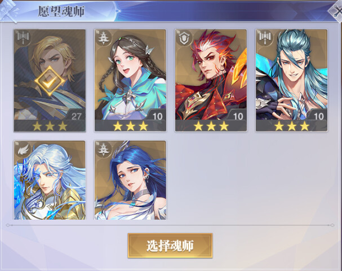
Task: Click wing class icon on silver-haired card
Action: 23,149
